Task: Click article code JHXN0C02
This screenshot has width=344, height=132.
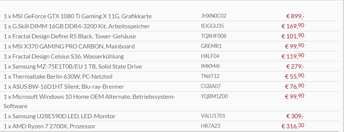Action: 213,16
